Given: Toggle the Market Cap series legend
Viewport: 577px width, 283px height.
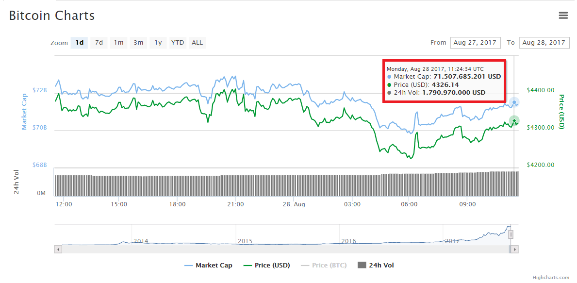Looking at the screenshot, I should pyautogui.click(x=209, y=266).
